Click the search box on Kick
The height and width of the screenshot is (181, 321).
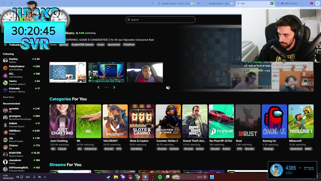(160, 20)
